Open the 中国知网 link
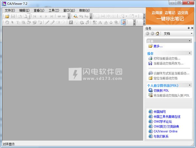Image resolution: width=196 pixels, height=148 pixels. pos(159,112)
